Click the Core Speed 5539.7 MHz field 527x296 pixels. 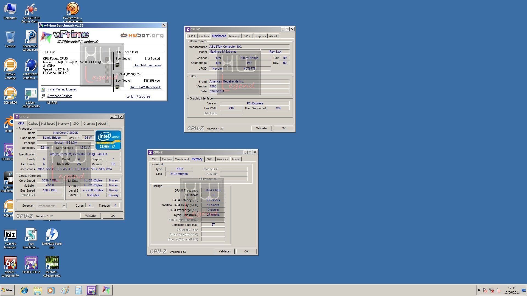50,181
